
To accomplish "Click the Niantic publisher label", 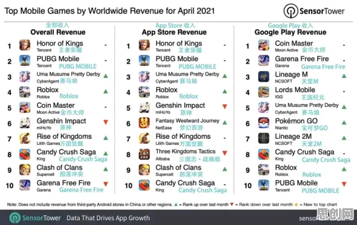I will pyautogui.click(x=282, y=128).
